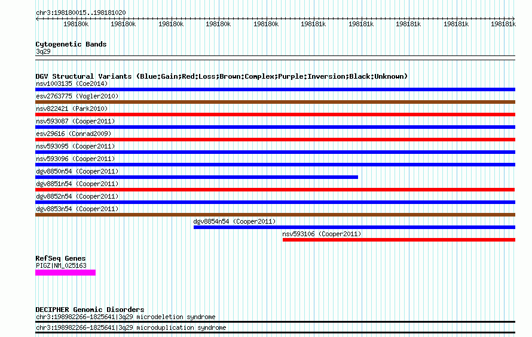The height and width of the screenshot is (337, 532).
Task: Select the brown bar under dgv8853n54
Action: click(275, 215)
